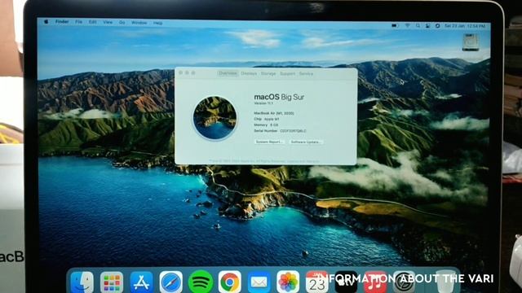Open the Finder menu

coord(62,22)
